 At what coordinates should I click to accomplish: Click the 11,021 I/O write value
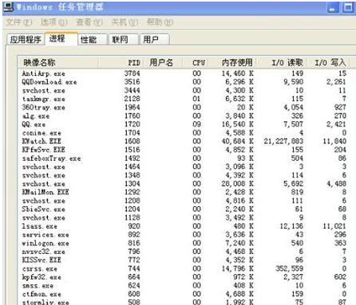[334, 226]
